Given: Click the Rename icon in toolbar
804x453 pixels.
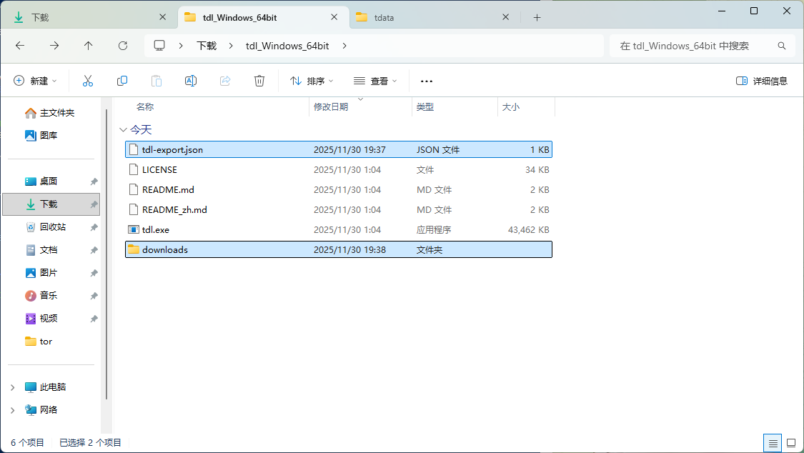Looking at the screenshot, I should tap(191, 81).
